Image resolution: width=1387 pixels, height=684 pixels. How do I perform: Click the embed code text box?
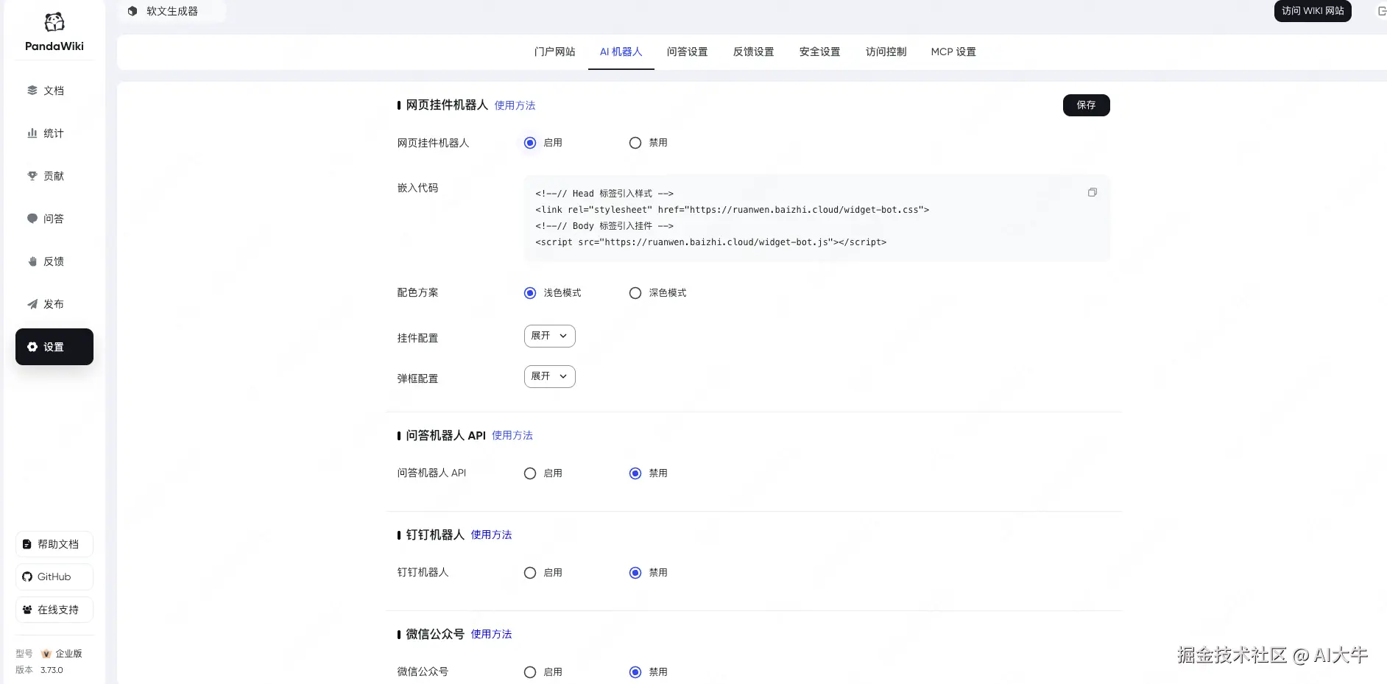pos(817,218)
